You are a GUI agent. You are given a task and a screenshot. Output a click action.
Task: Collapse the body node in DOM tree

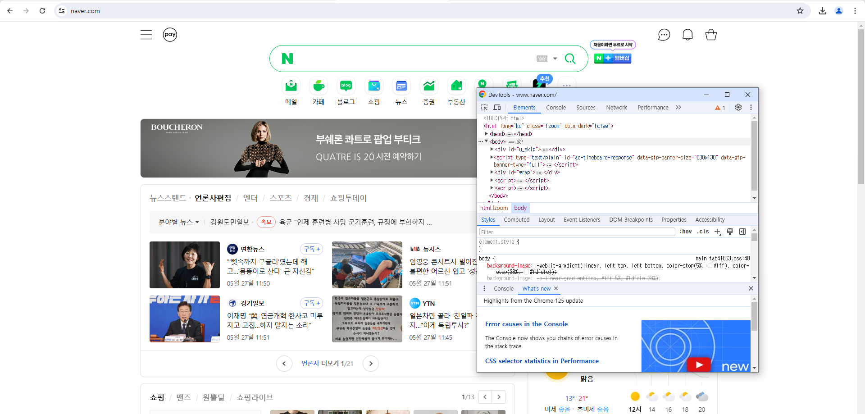point(487,141)
